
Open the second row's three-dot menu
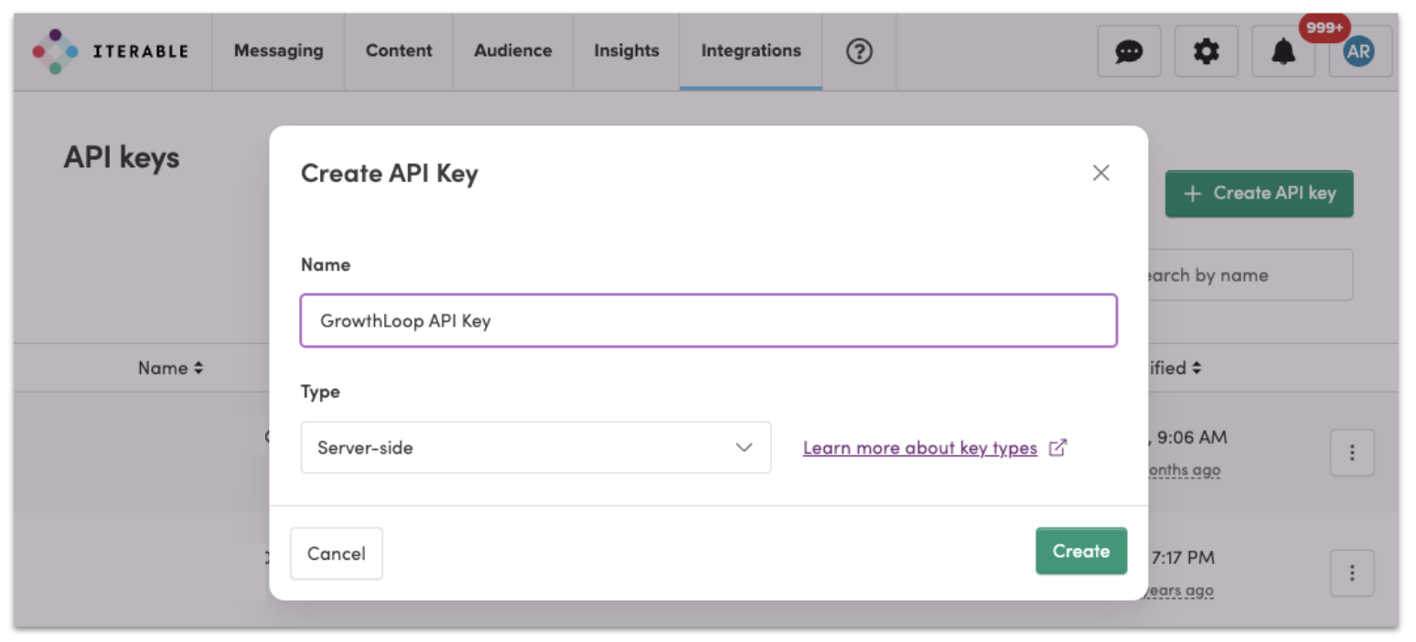tap(1351, 573)
